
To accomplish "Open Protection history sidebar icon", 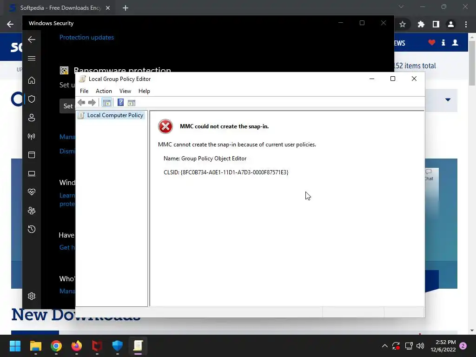I will coord(32,229).
